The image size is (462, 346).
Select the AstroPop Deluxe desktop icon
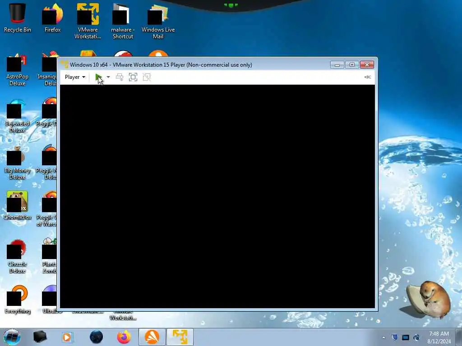tap(18, 69)
